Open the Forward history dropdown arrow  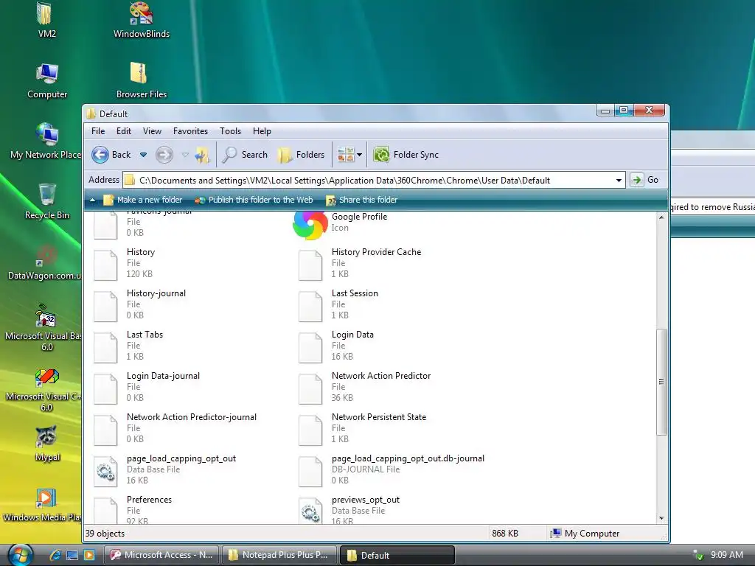click(185, 155)
